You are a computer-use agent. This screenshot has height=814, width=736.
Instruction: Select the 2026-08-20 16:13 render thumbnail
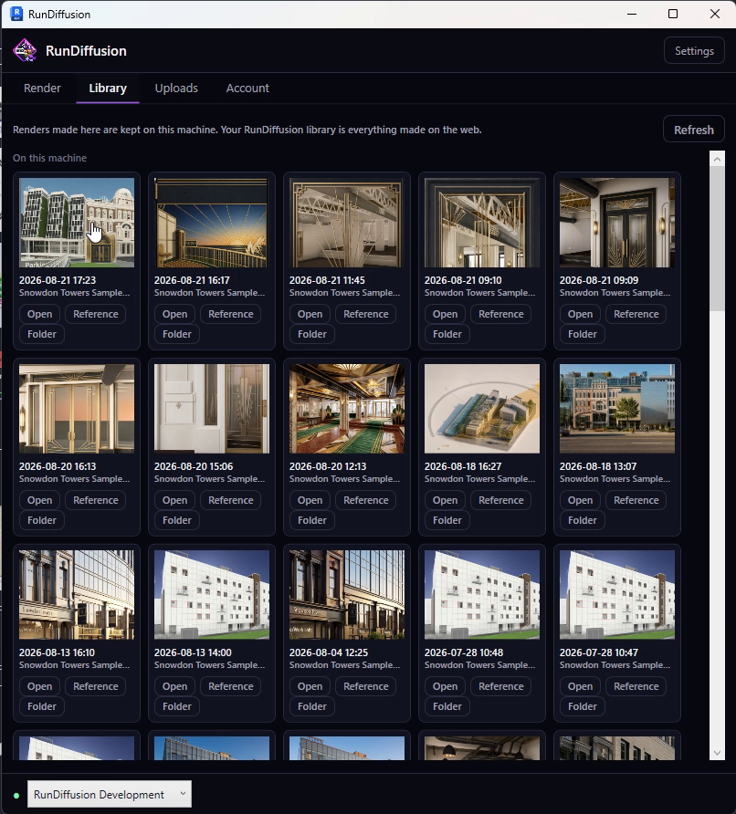77,409
